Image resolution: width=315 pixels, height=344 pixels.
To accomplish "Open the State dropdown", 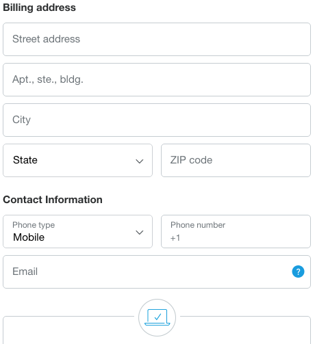I will [x=77, y=160].
